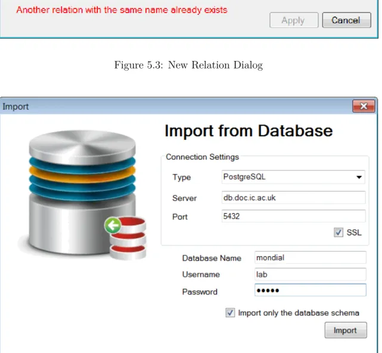Uncheck Import only the database schema
Screen dimensions: 382x353
click(230, 313)
